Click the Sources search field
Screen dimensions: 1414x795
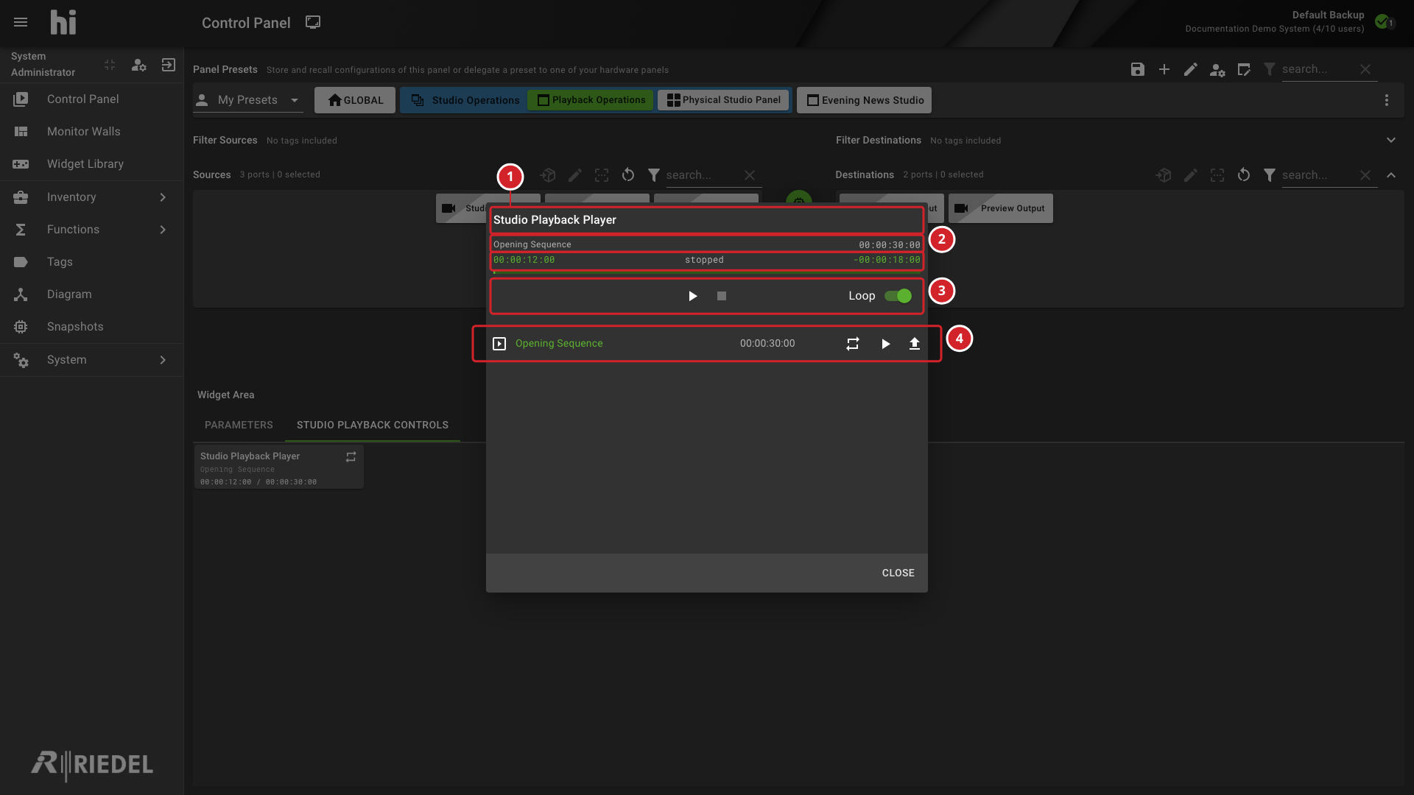tap(702, 175)
